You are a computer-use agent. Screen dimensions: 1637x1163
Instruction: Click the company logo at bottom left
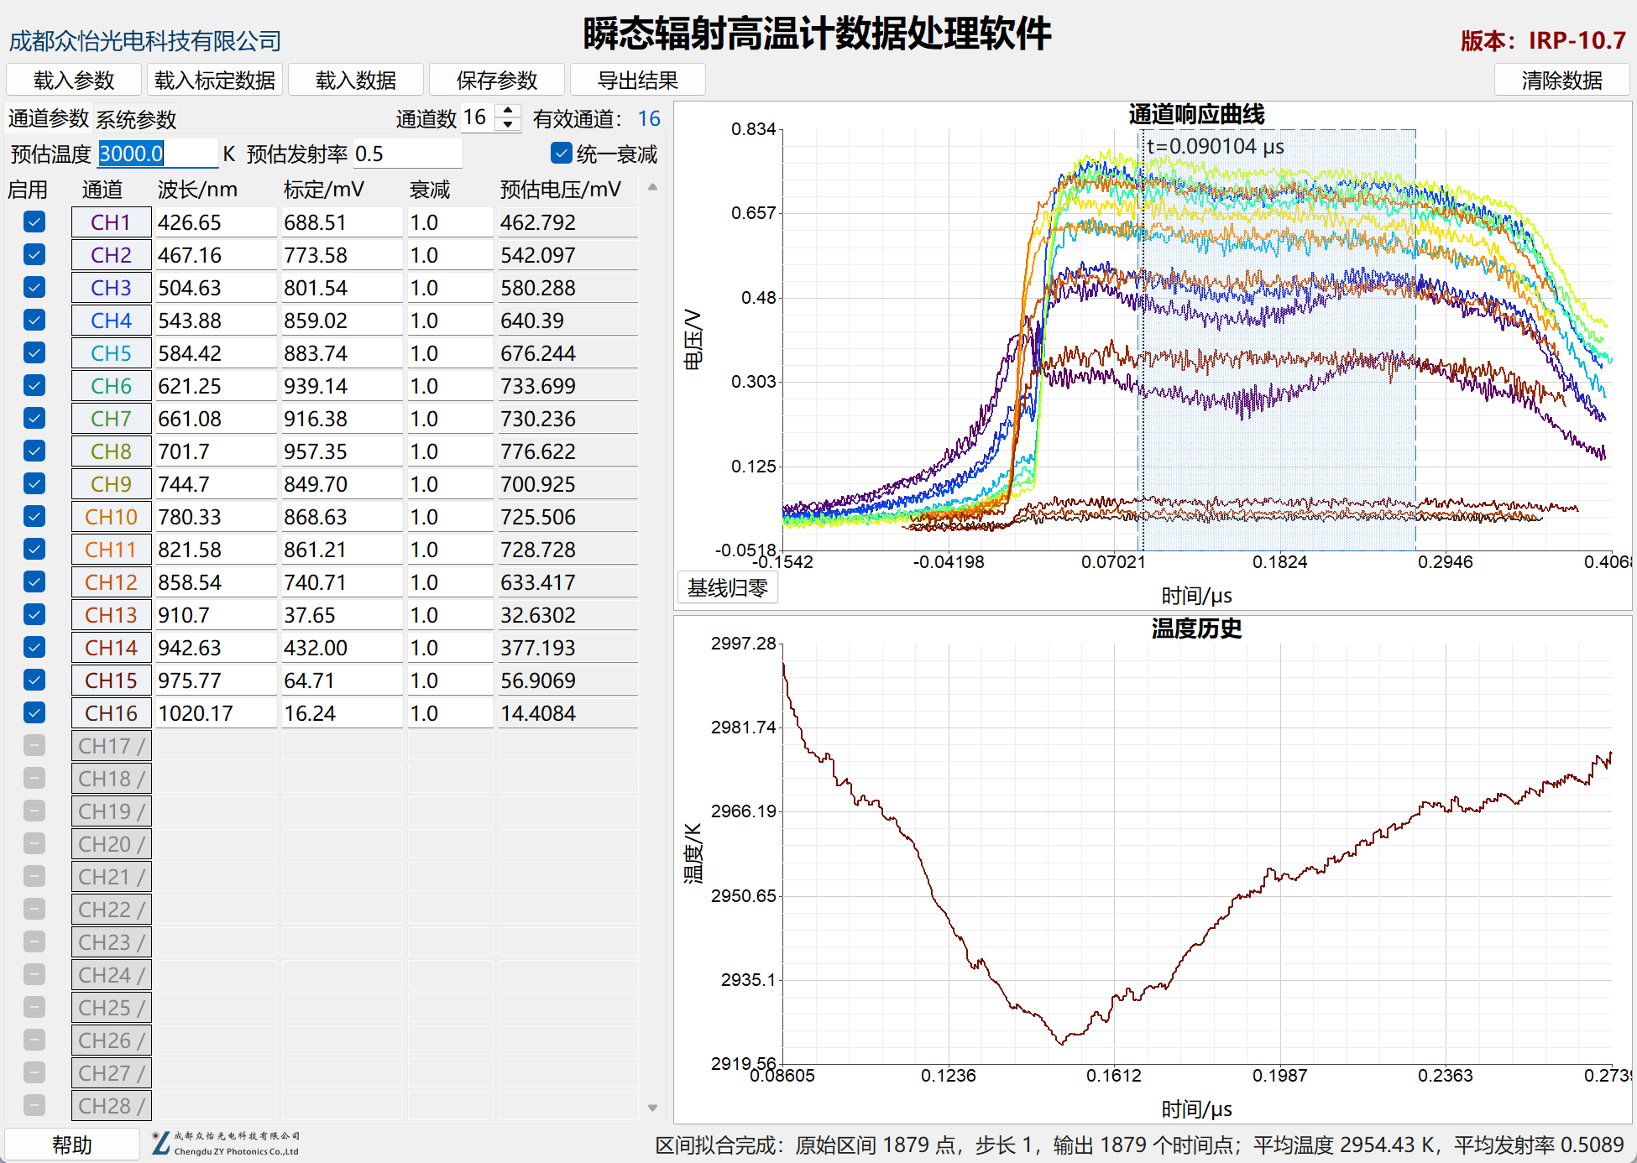225,1144
